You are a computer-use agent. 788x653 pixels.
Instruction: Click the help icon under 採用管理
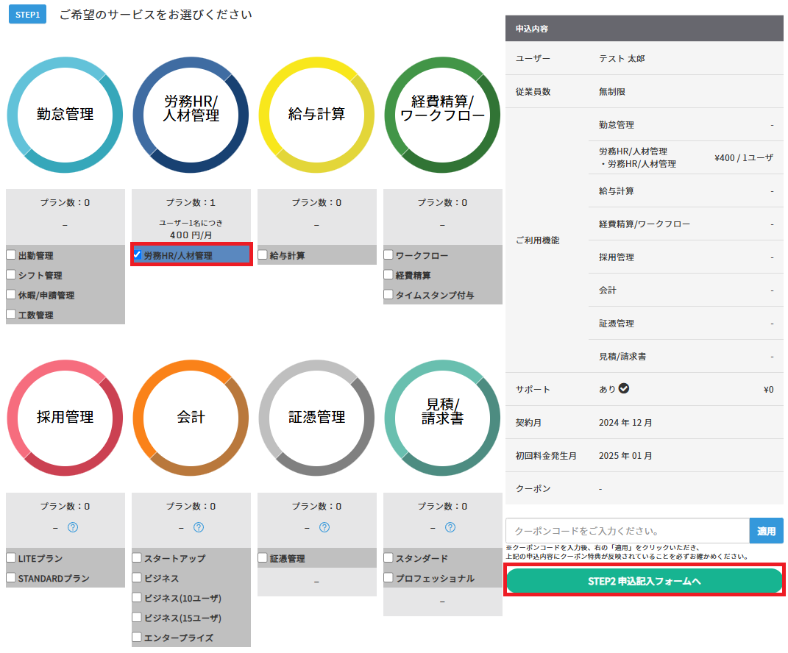(x=72, y=527)
